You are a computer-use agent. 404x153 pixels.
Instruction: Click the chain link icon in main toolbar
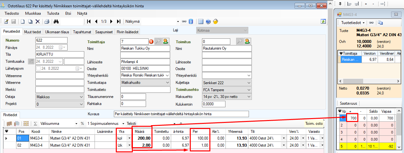pyautogui.click(x=184, y=21)
